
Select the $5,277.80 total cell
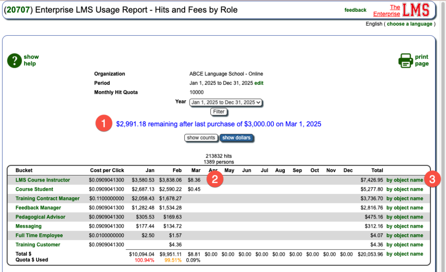pos(372,189)
